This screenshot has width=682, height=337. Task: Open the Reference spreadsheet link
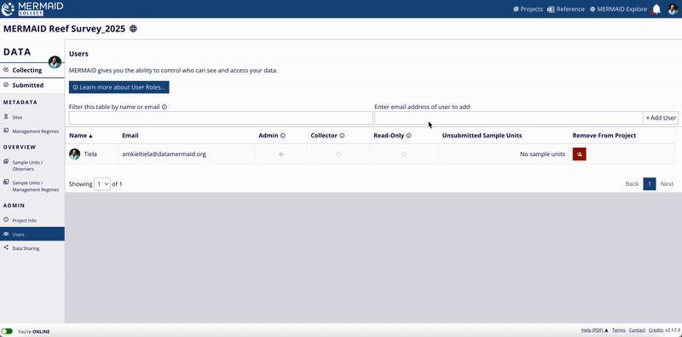pyautogui.click(x=566, y=9)
